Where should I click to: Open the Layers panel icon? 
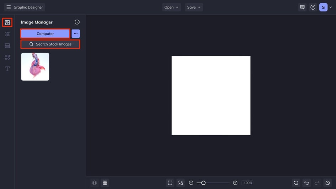pos(95,183)
